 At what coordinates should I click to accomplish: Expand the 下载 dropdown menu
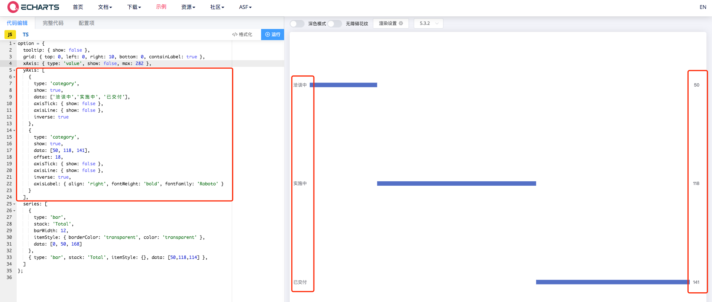coord(134,7)
